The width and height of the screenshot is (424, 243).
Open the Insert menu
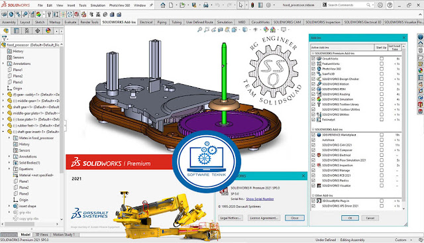click(x=71, y=5)
